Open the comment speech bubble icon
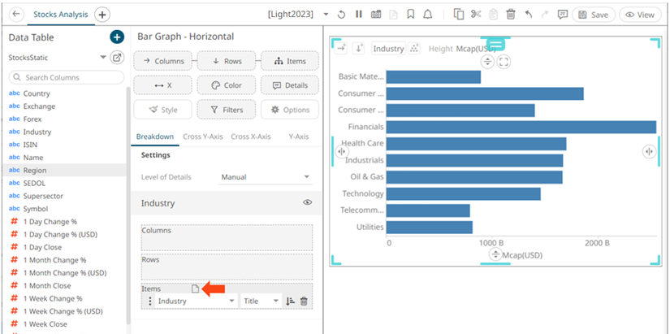 [562, 15]
